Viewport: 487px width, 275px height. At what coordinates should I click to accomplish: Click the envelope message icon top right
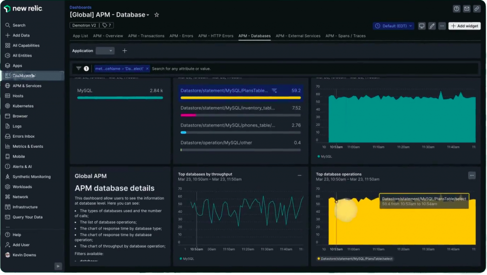(x=468, y=9)
